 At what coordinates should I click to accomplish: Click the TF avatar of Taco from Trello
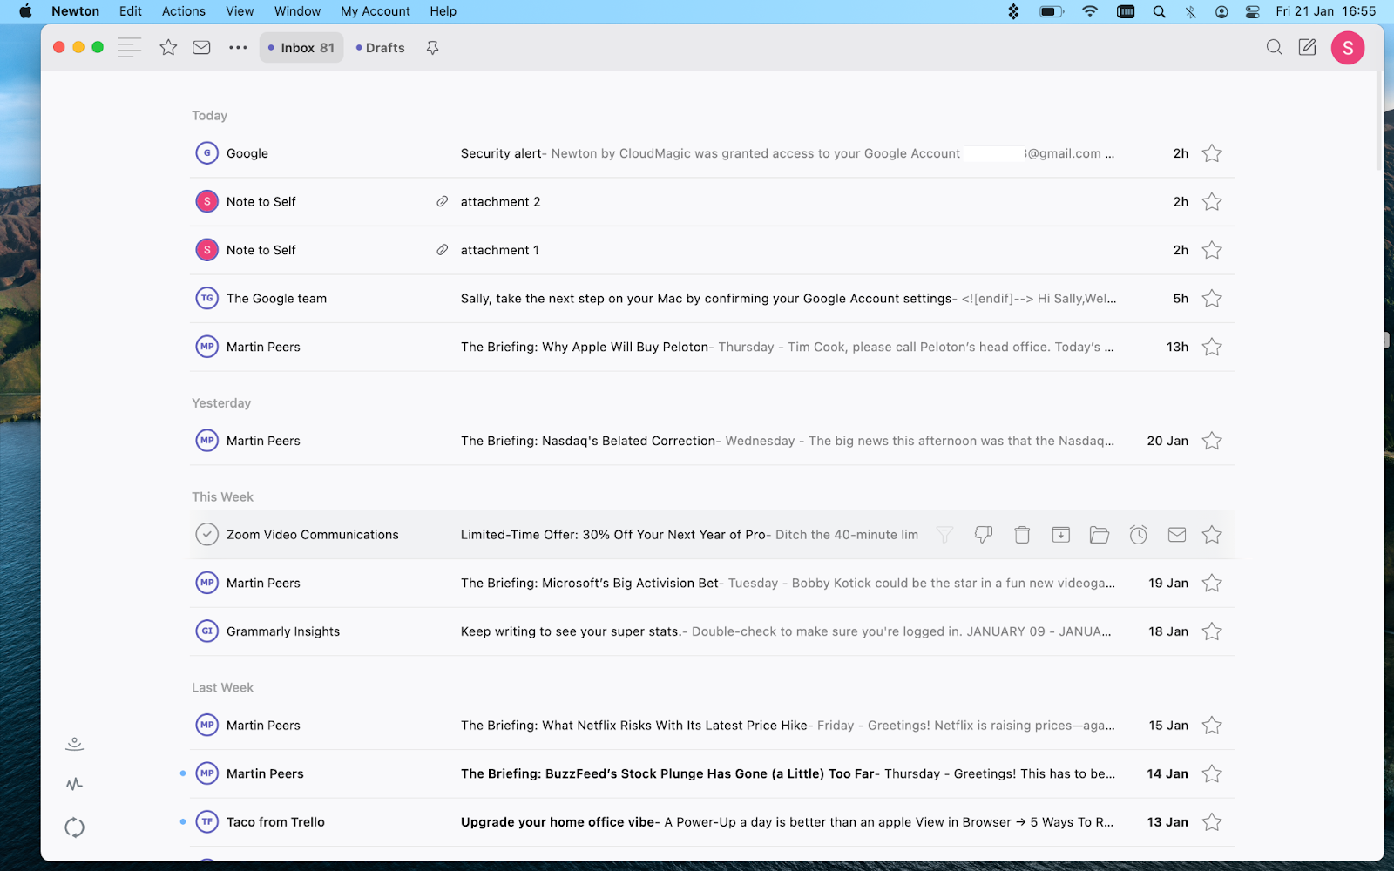[206, 821]
